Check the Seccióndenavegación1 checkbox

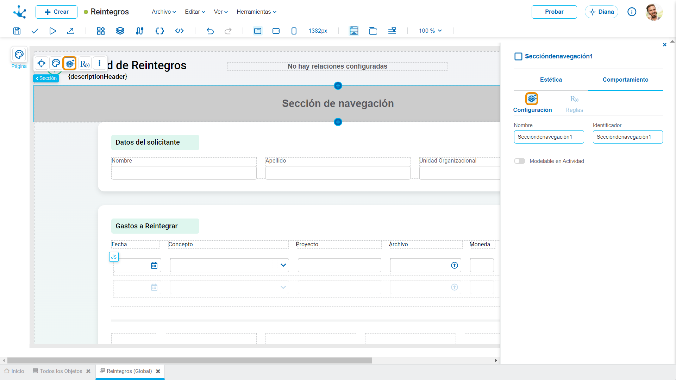518,56
